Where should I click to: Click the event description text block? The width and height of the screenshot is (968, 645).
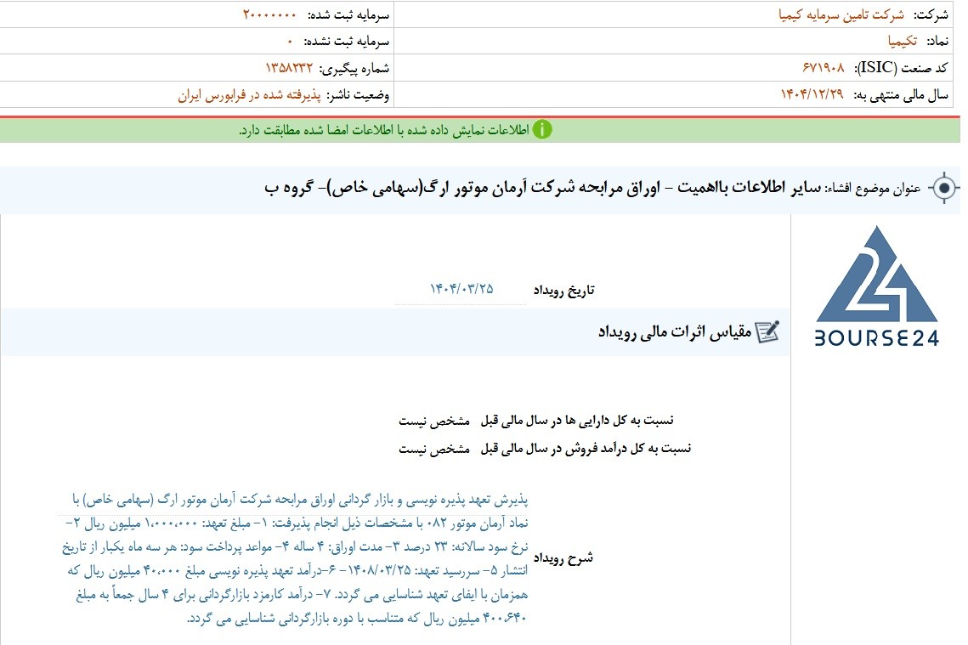pos(295,558)
